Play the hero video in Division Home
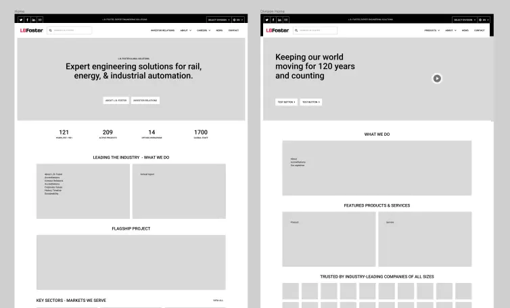Viewport: 510px width, 308px height. coord(437,78)
